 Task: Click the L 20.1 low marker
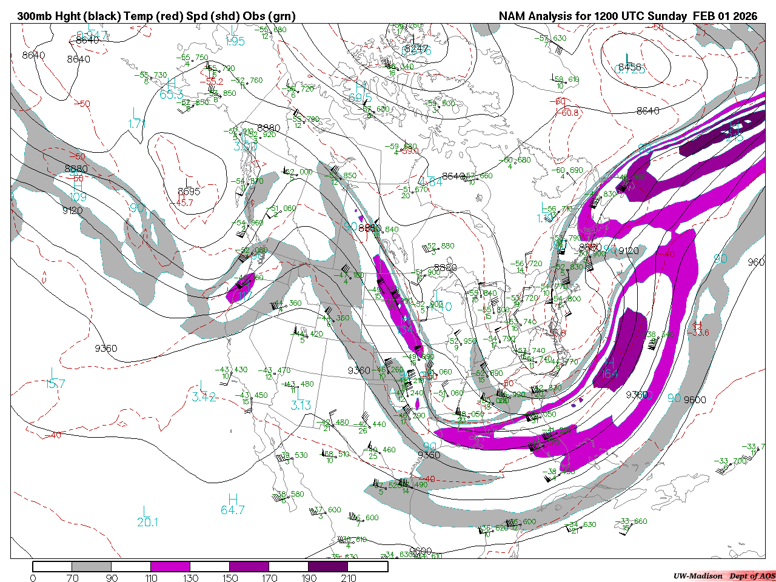pyautogui.click(x=147, y=517)
